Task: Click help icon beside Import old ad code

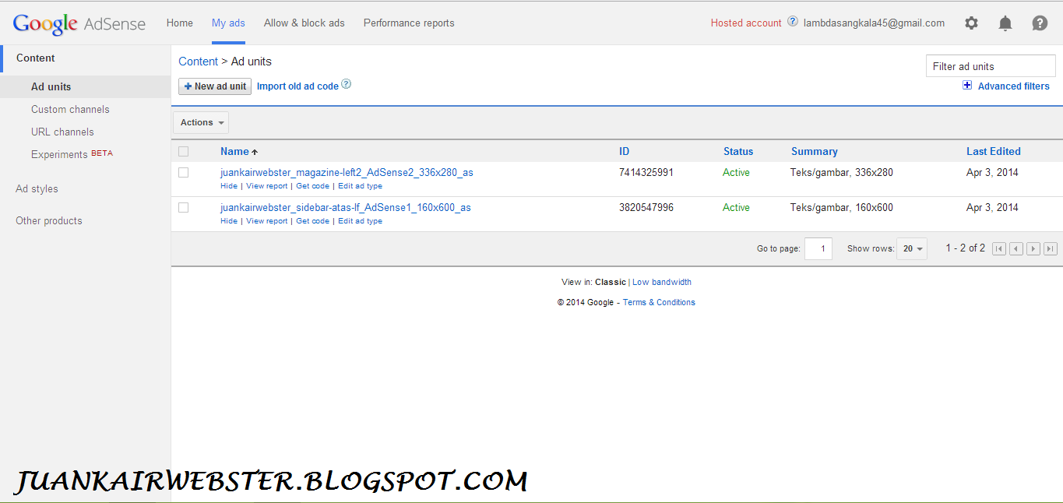Action: pyautogui.click(x=347, y=84)
